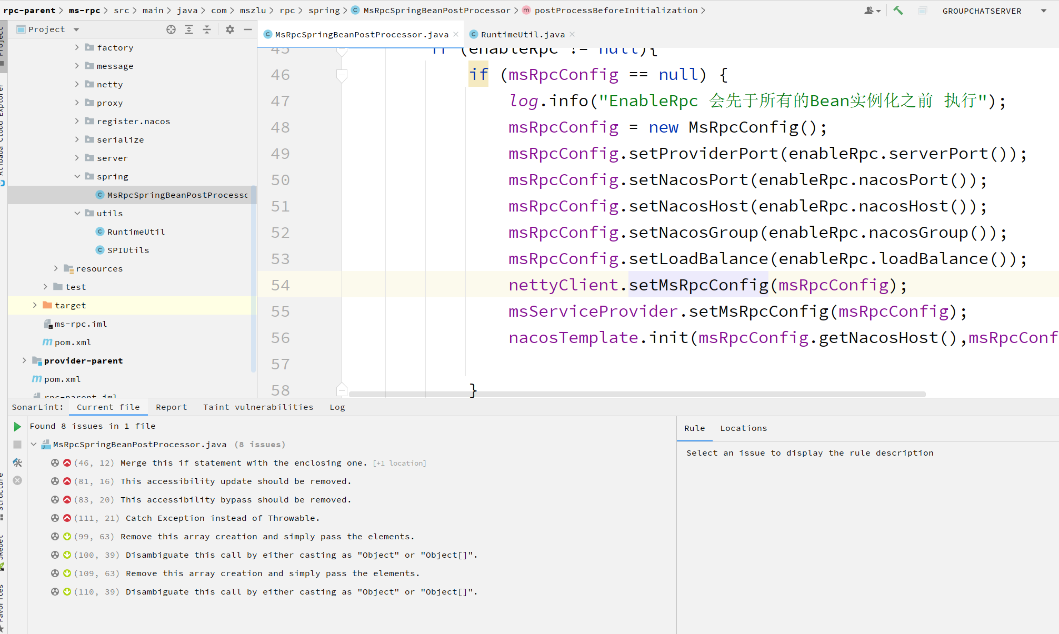This screenshot has width=1059, height=634.
Task: Collapse the spring folder
Action: point(77,176)
